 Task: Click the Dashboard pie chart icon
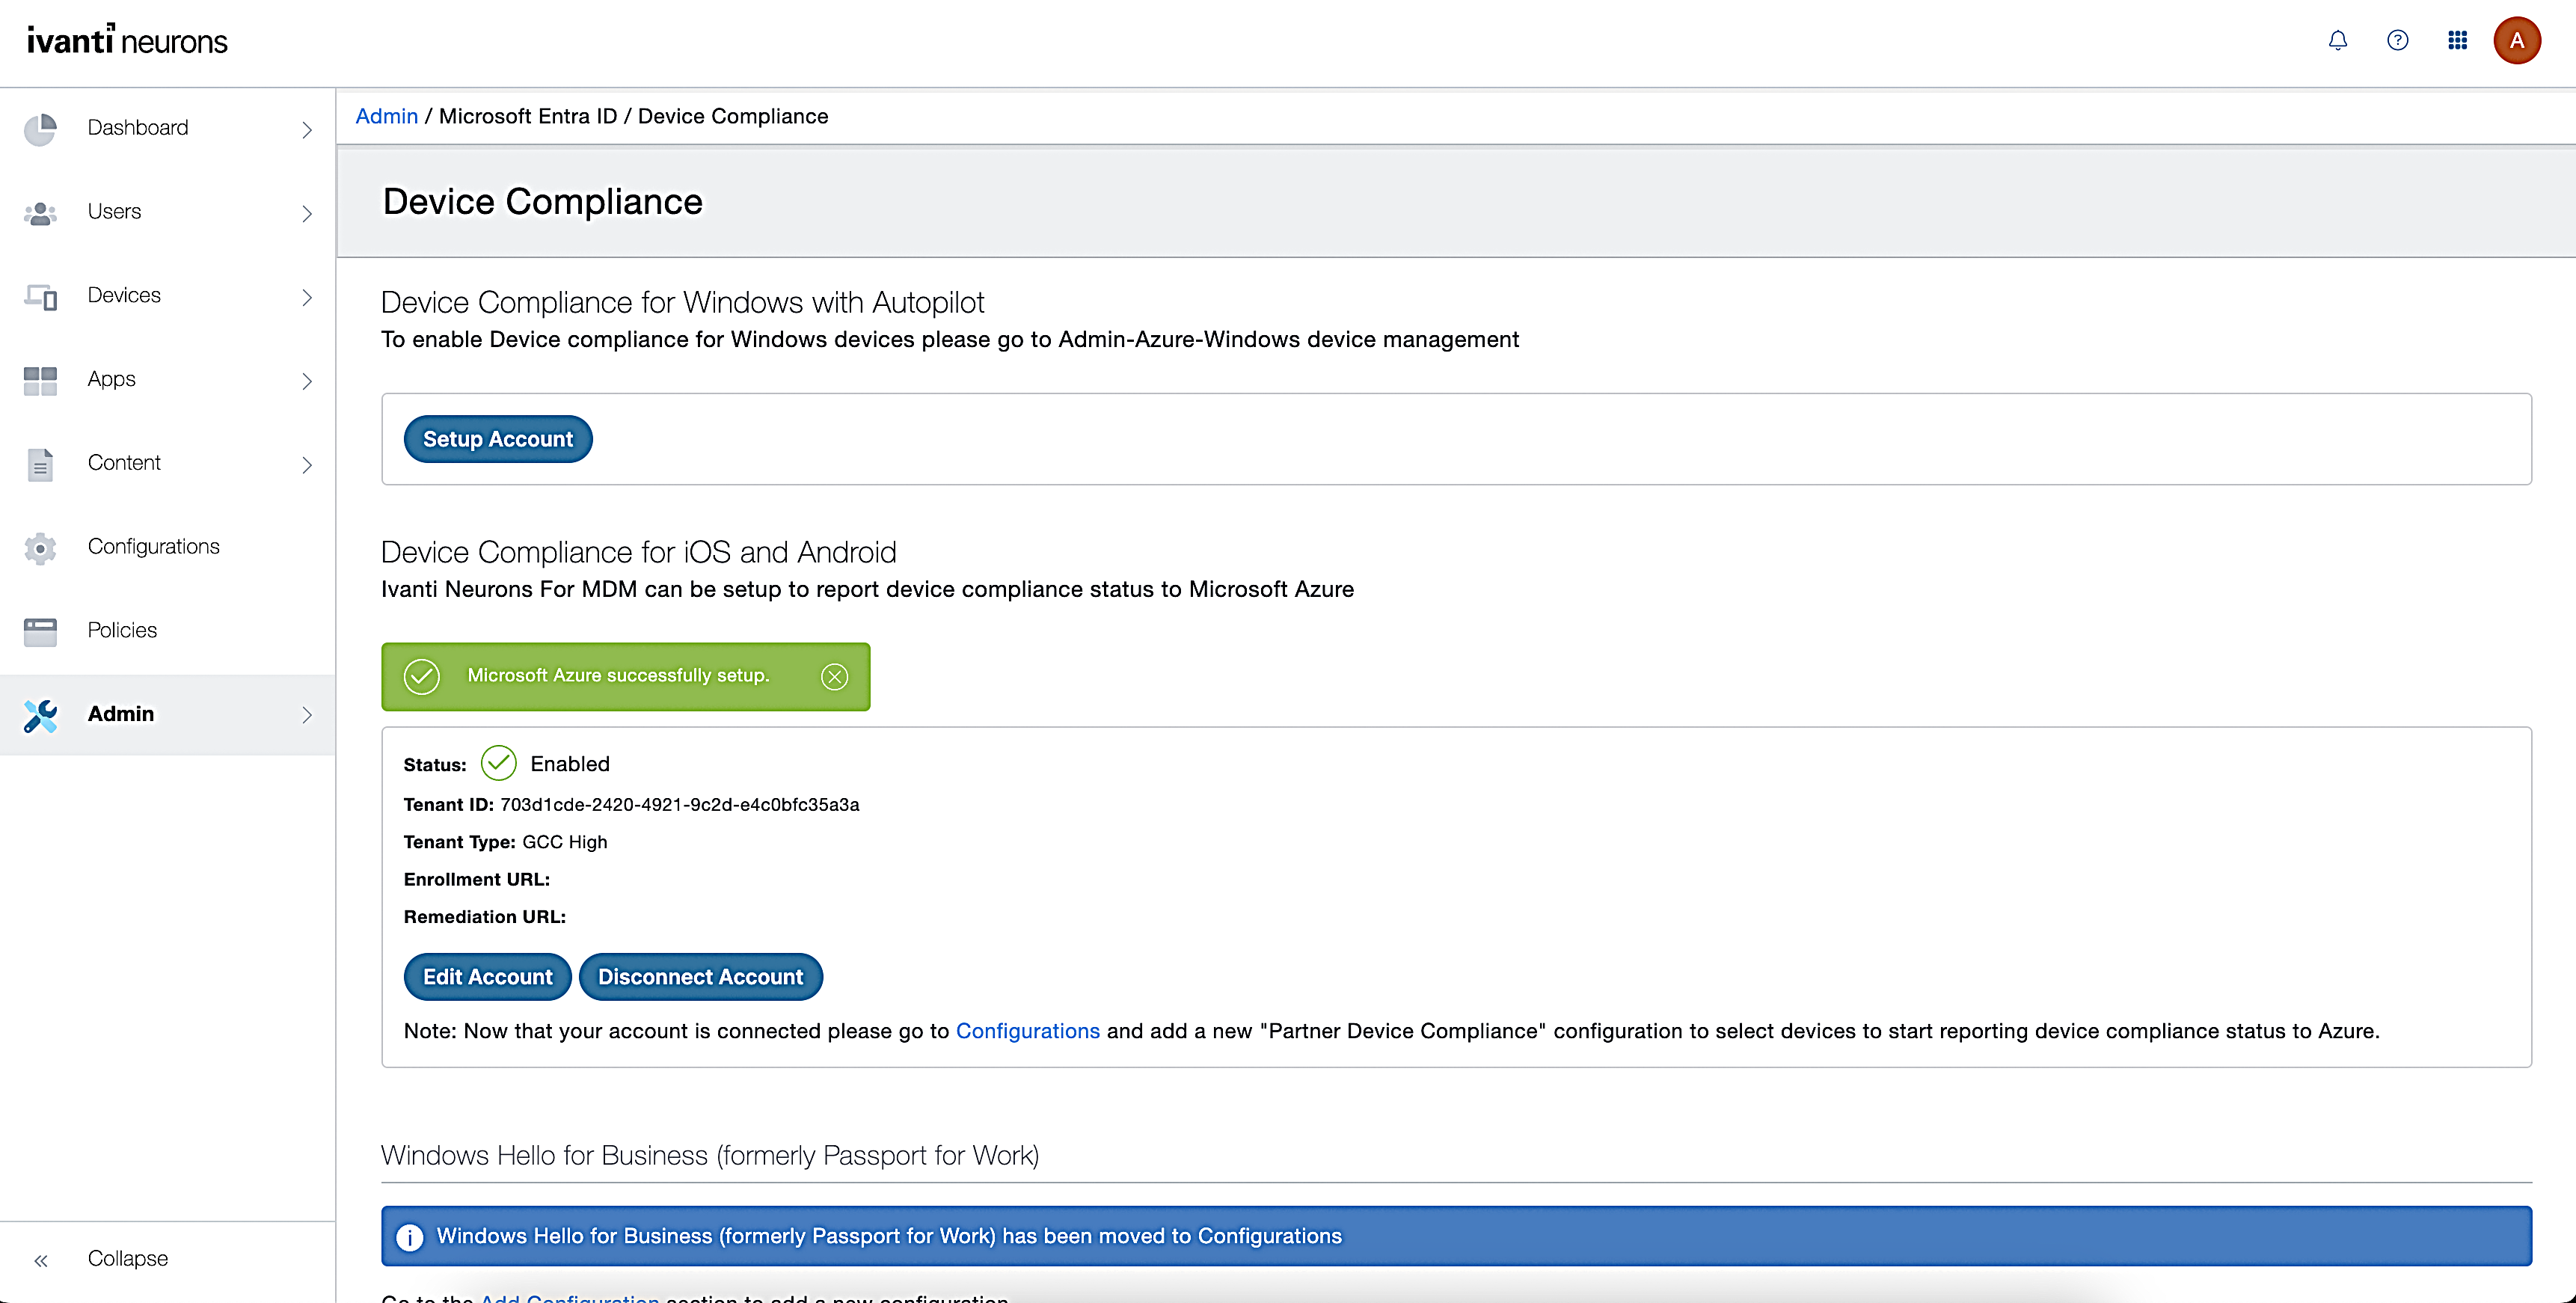click(x=40, y=129)
